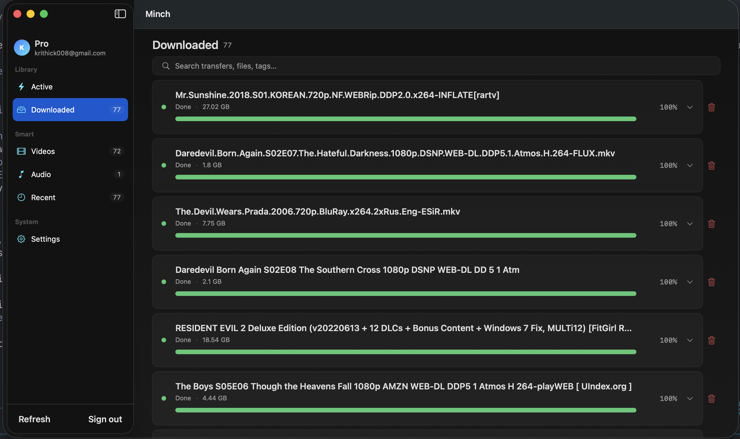
Task: Click the krithick008@gmail.com account email
Action: (70, 53)
